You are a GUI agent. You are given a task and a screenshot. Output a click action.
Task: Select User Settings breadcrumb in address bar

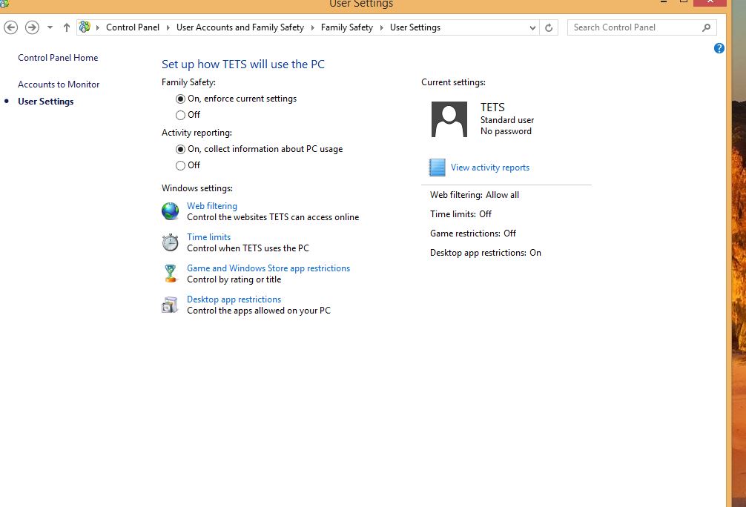[x=415, y=27]
